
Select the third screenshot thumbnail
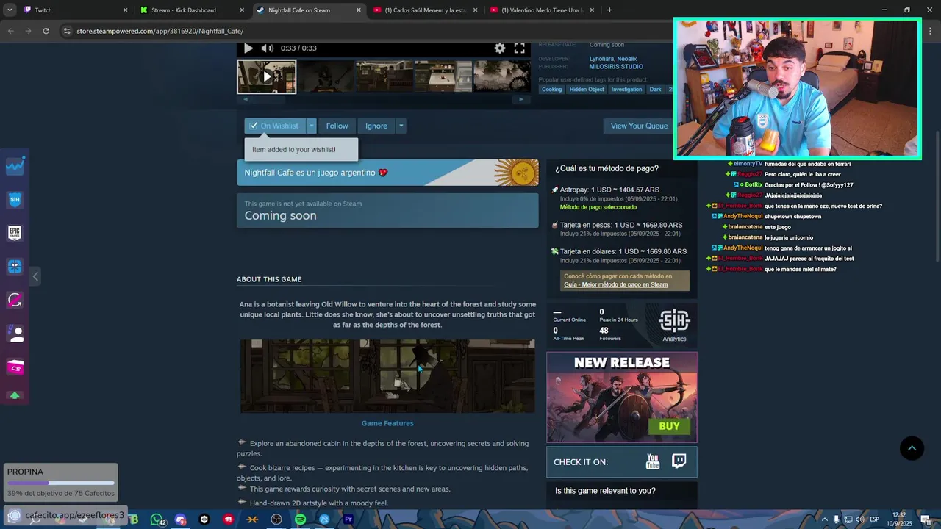point(384,76)
